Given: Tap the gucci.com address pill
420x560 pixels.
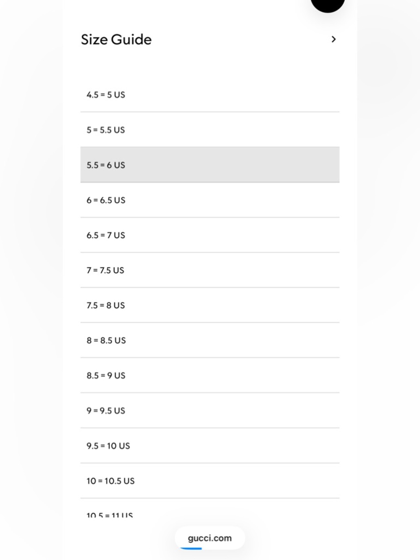Looking at the screenshot, I should 210,538.
